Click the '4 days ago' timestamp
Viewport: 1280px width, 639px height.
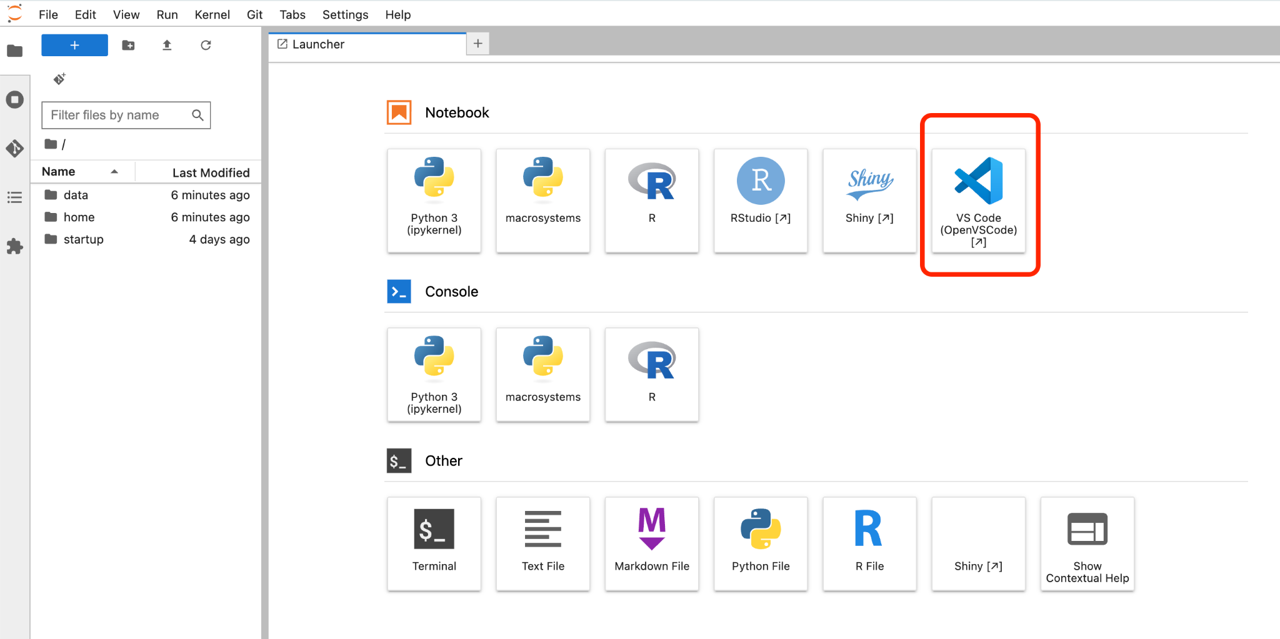point(219,239)
